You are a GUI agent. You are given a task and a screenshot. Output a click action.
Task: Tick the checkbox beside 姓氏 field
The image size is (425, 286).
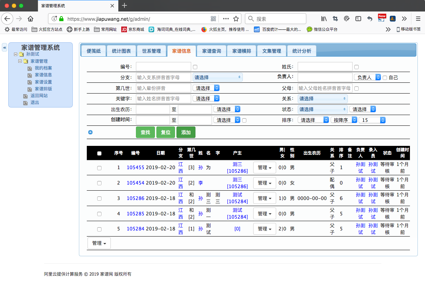356,67
